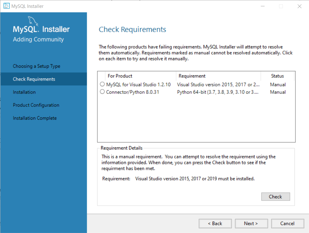Select the Check Requirements step in sidebar
This screenshot has width=309, height=233.
34,79
